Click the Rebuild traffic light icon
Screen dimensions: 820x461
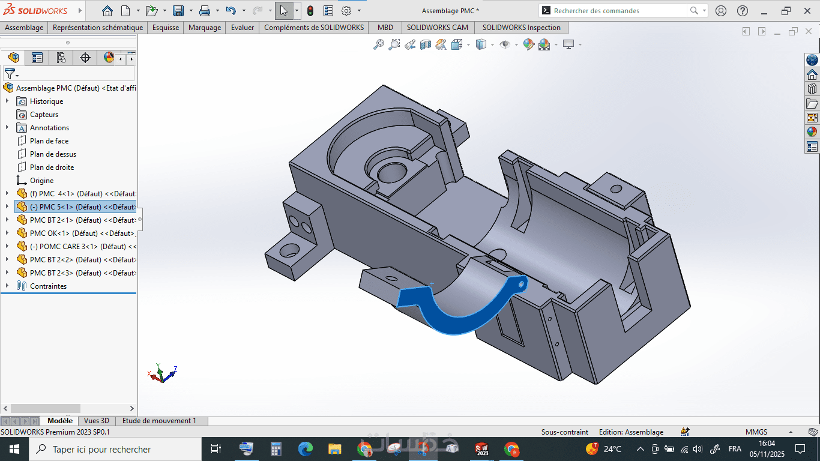pos(310,11)
